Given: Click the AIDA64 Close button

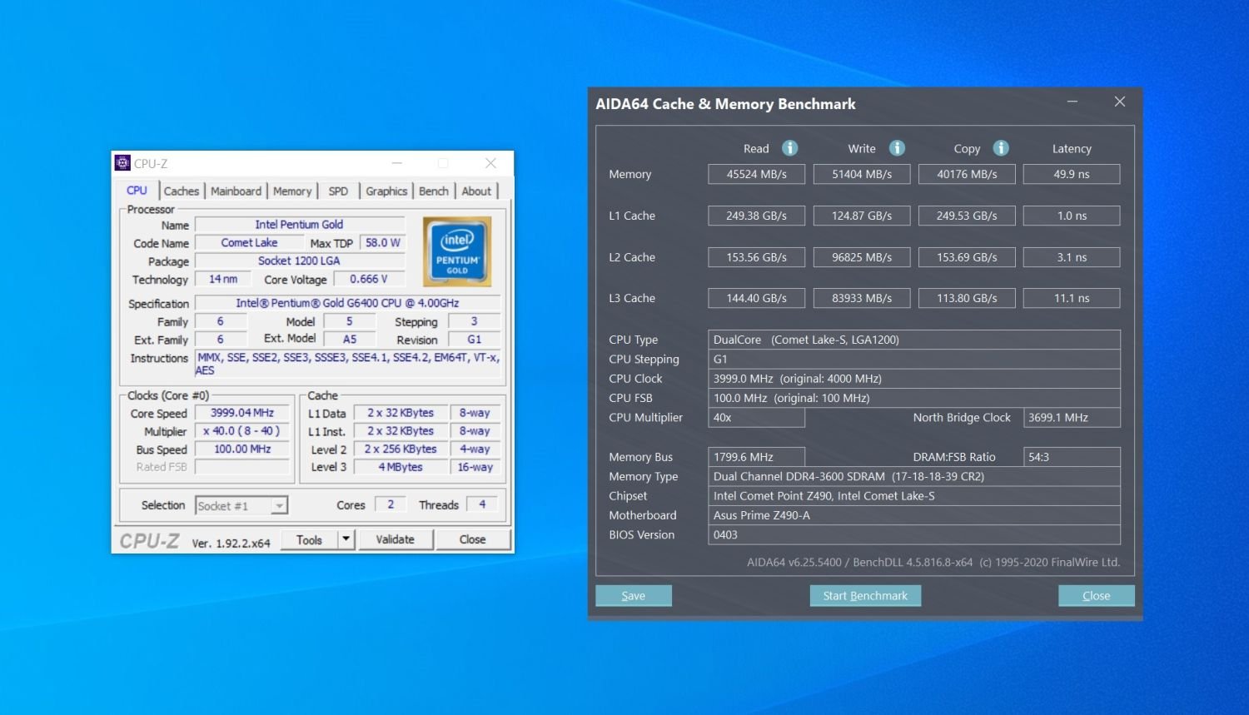Looking at the screenshot, I should pyautogui.click(x=1096, y=596).
